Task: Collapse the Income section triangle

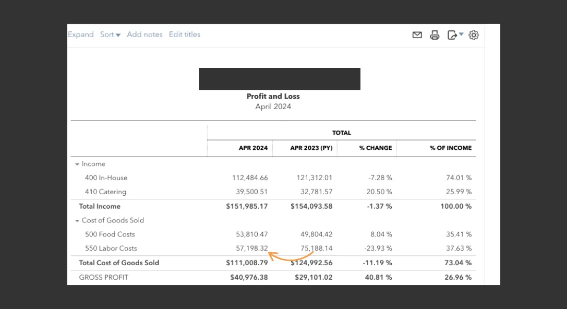Action: click(77, 164)
